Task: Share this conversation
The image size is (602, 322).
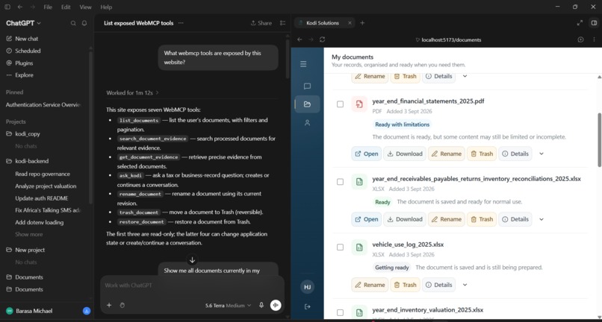Action: (261, 23)
